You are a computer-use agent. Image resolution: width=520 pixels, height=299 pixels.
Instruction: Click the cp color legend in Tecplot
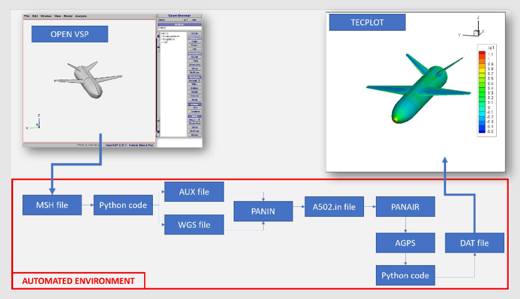point(487,90)
